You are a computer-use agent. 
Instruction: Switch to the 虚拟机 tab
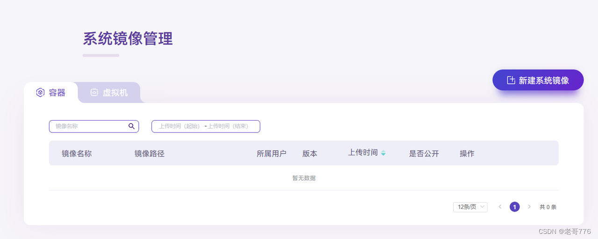click(109, 93)
